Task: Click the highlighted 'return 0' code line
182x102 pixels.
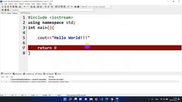Action: [105, 48]
